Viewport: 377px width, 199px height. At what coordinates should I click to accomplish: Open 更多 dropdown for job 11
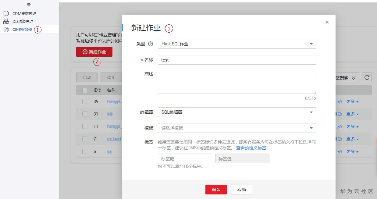(352, 126)
